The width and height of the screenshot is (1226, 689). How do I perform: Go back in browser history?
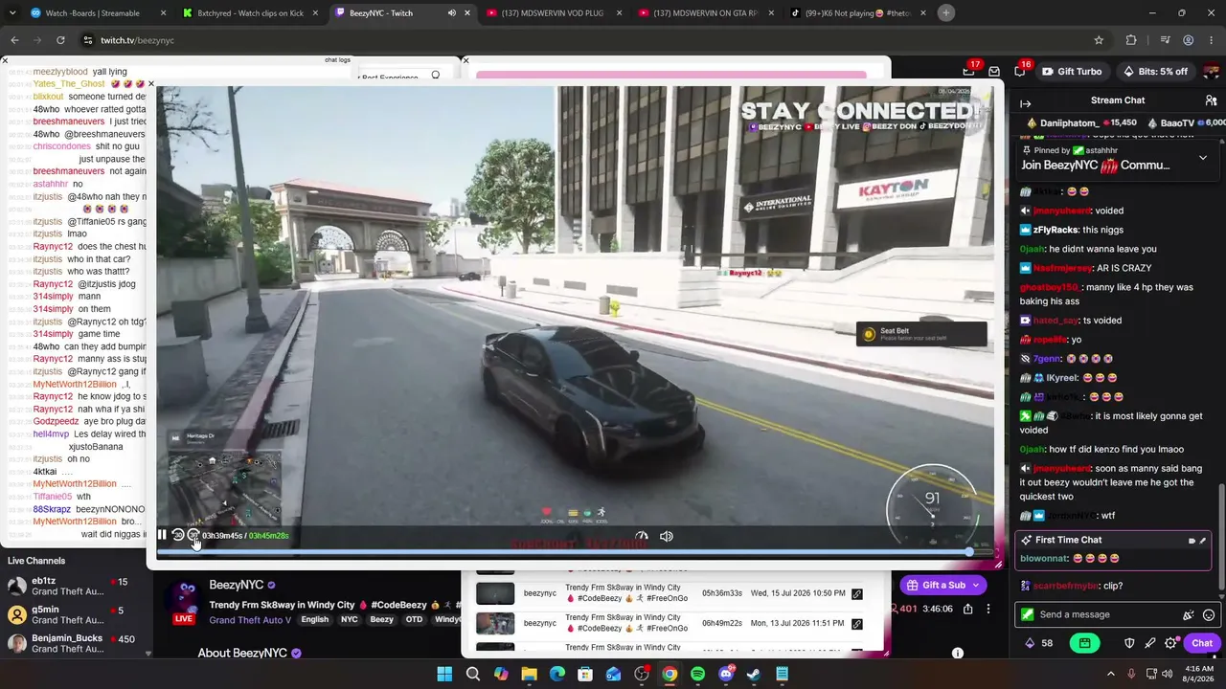14,40
